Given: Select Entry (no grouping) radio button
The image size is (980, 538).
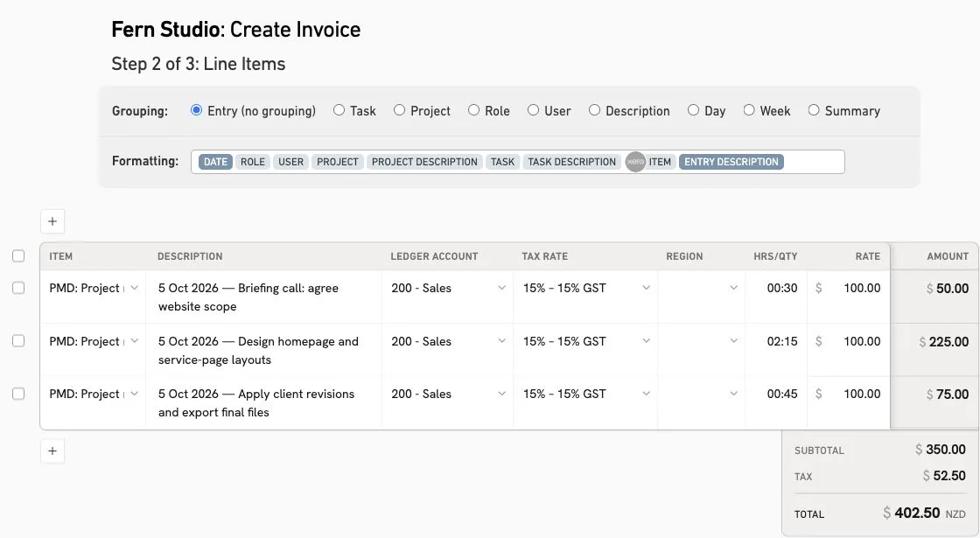Looking at the screenshot, I should pyautogui.click(x=196, y=110).
